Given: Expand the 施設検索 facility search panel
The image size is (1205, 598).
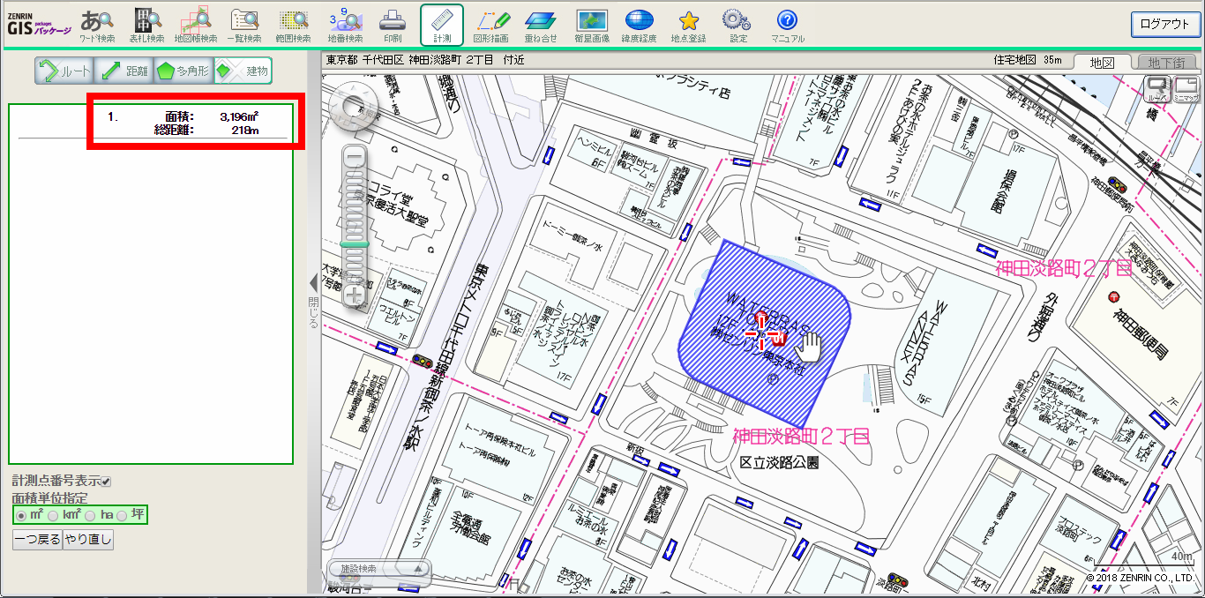Looking at the screenshot, I should pos(416,569).
